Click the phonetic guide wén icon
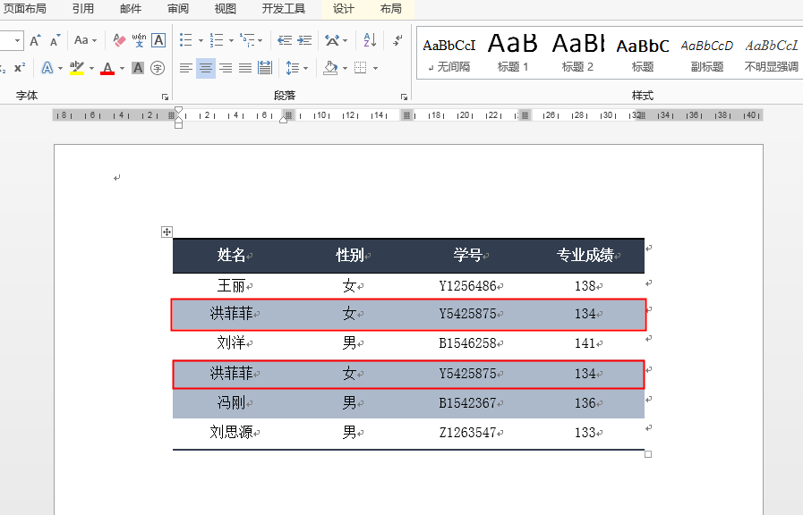803x515 pixels. [139, 40]
